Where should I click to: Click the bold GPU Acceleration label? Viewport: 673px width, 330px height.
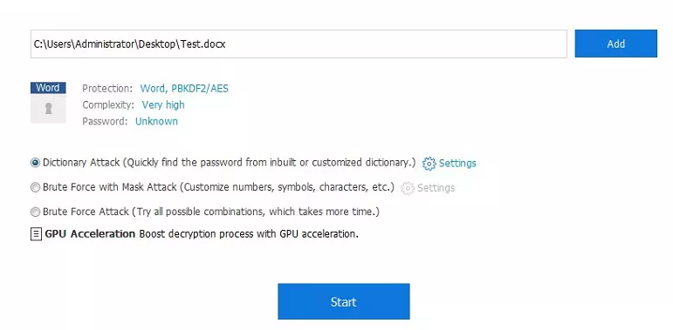tap(90, 234)
